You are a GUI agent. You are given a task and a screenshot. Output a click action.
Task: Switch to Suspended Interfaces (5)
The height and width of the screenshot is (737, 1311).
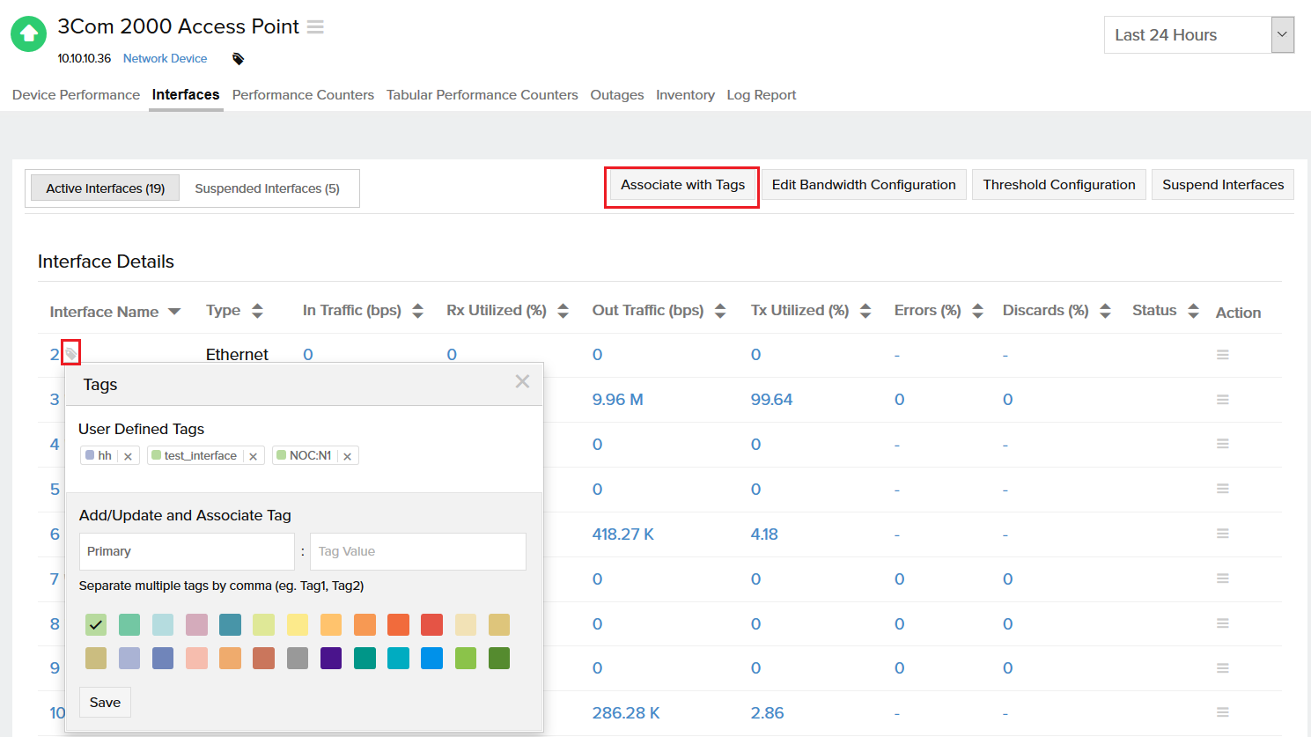[x=267, y=188]
